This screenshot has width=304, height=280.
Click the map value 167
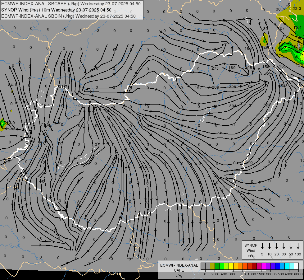pos(198,88)
